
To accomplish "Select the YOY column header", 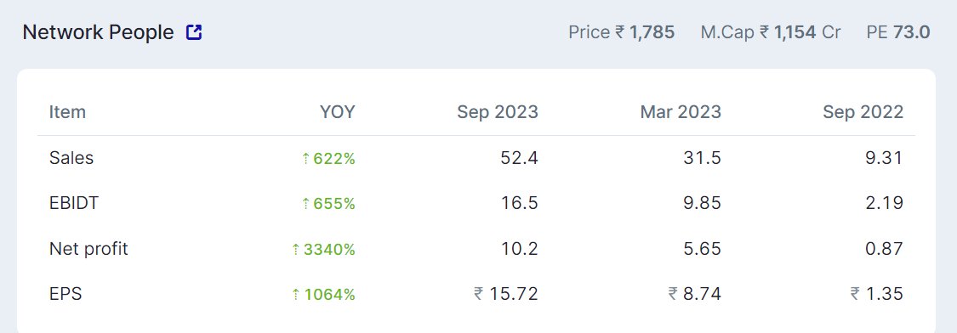I will click(x=338, y=112).
